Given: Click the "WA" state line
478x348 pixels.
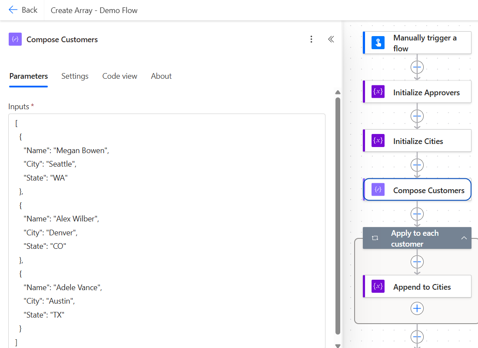Looking at the screenshot, I should coord(46,178).
